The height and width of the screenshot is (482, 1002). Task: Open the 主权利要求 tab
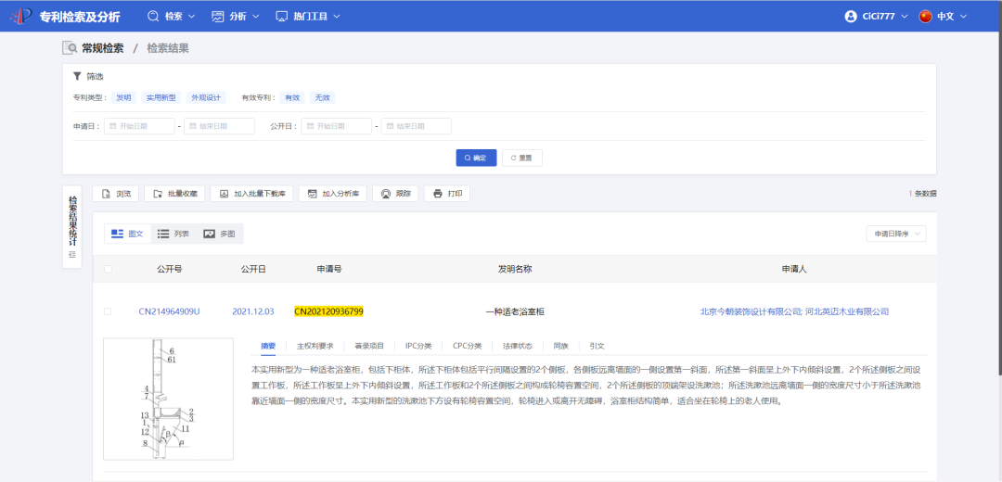315,346
